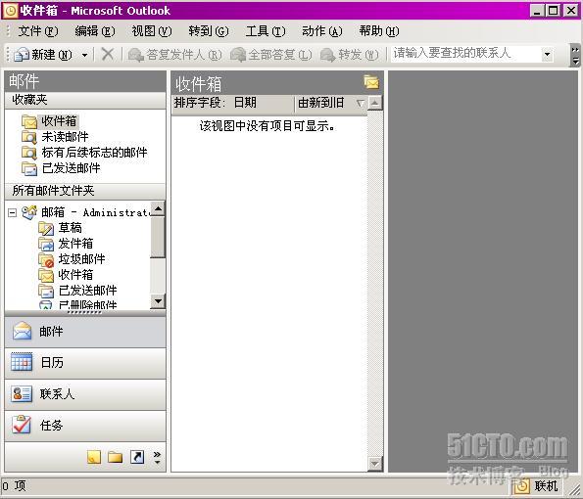Screen dimensions: 583x499
Task: Open the 任务 tasks pane
Action: coord(85,426)
